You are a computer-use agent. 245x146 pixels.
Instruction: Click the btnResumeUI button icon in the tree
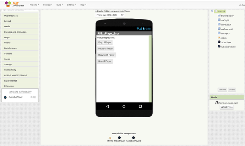coord(219,29)
